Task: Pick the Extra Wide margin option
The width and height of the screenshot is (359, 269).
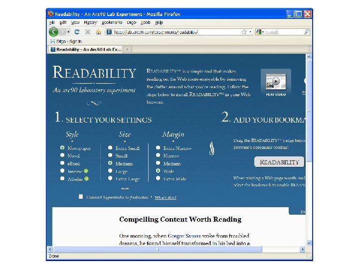Action: (158, 178)
